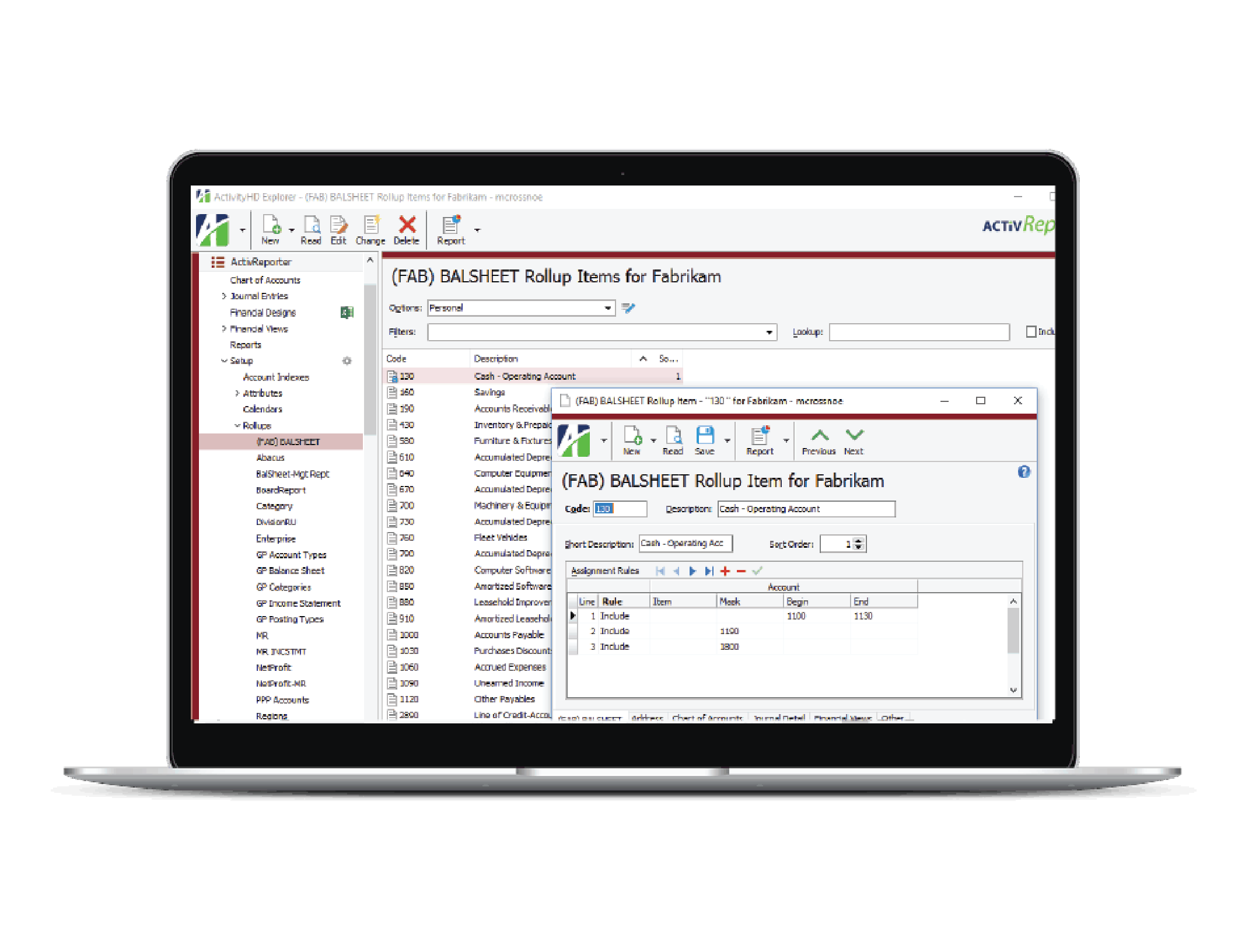Select the (FAB) BALSHEET rollup
This screenshot has height=934, width=1245.
(x=281, y=442)
